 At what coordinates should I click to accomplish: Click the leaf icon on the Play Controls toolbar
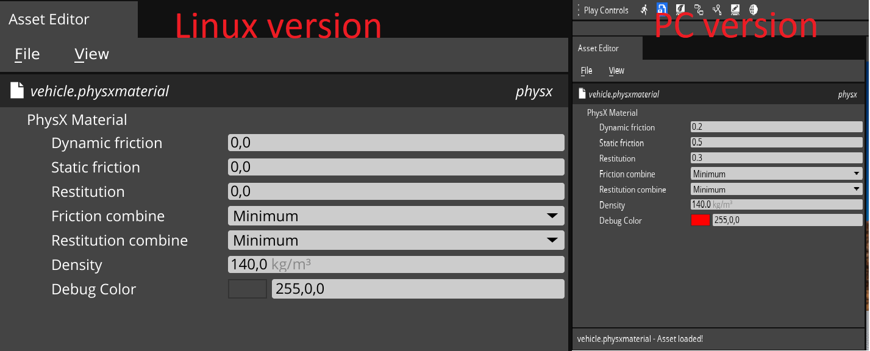coord(680,9)
